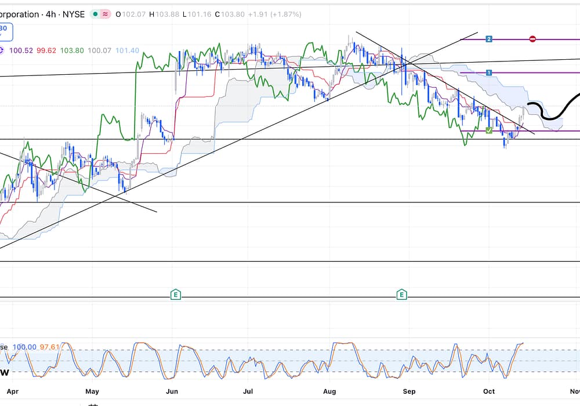Click the light blue Ichimoku value 101.40
The height and width of the screenshot is (406, 580).
click(x=127, y=50)
